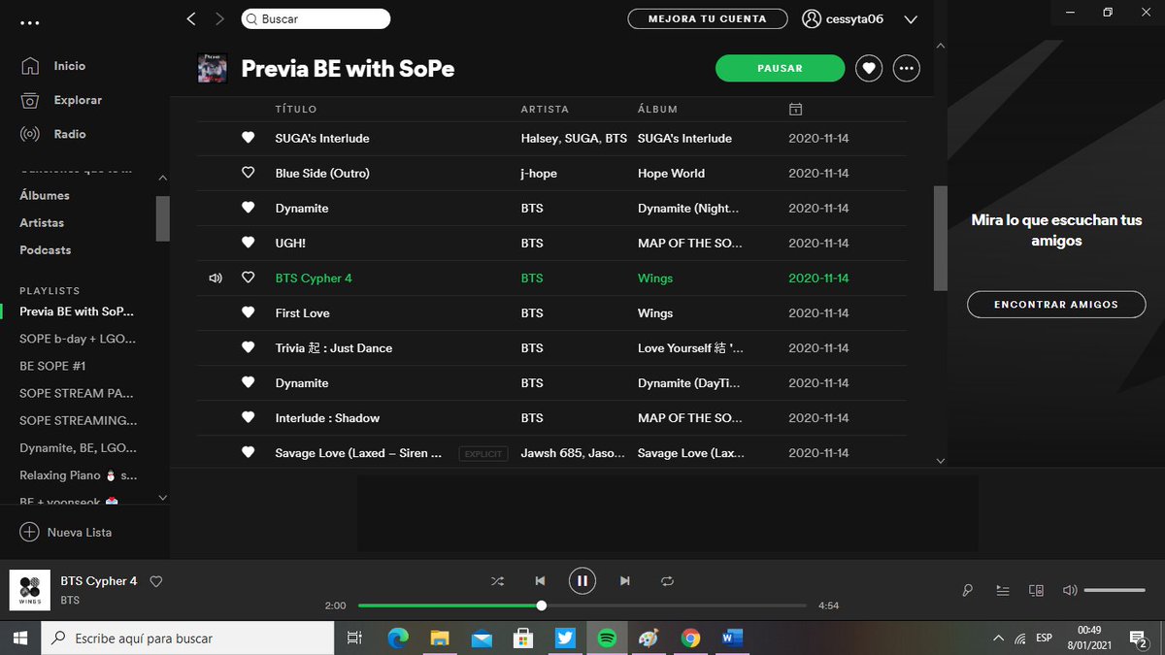Image resolution: width=1165 pixels, height=655 pixels.
Task: Skip to the previous track
Action: pos(540,581)
